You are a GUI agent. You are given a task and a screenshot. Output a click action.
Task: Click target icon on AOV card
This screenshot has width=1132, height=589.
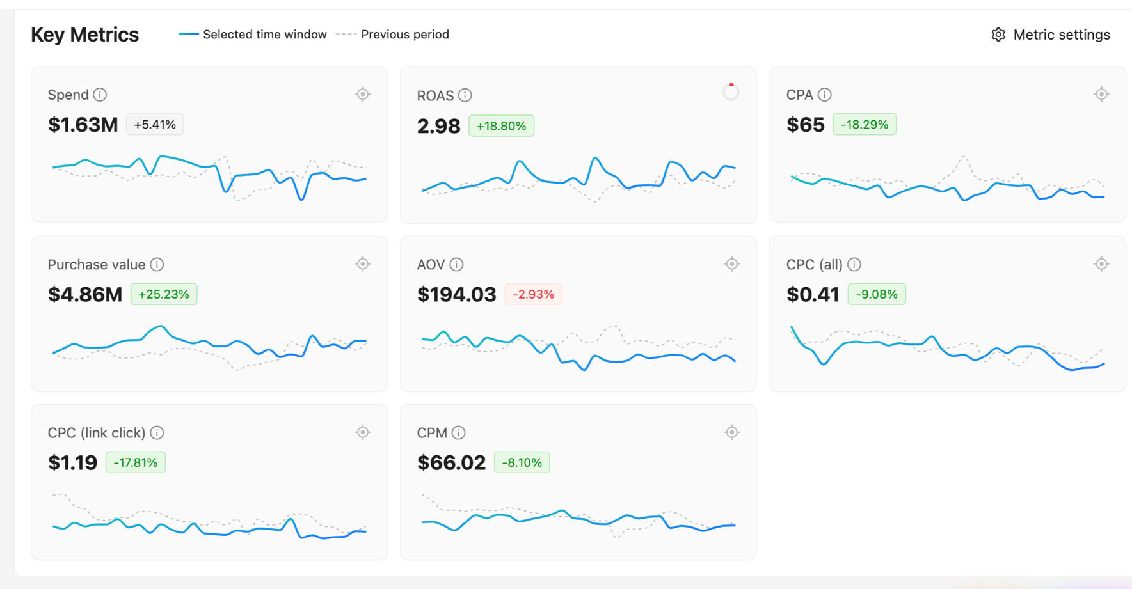(732, 263)
